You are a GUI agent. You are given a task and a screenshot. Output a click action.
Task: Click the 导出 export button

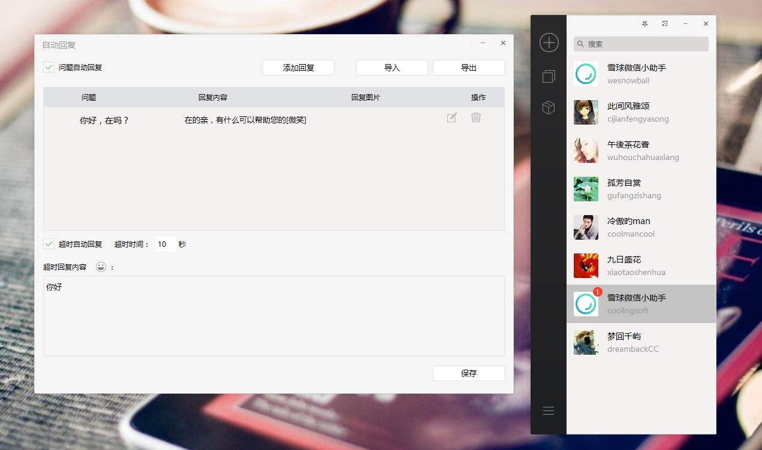469,68
